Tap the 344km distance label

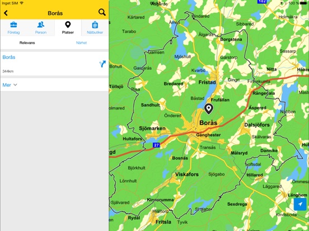[x=8, y=71]
